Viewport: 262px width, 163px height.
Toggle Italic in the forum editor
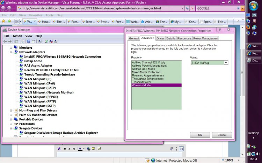(x=70, y=149)
